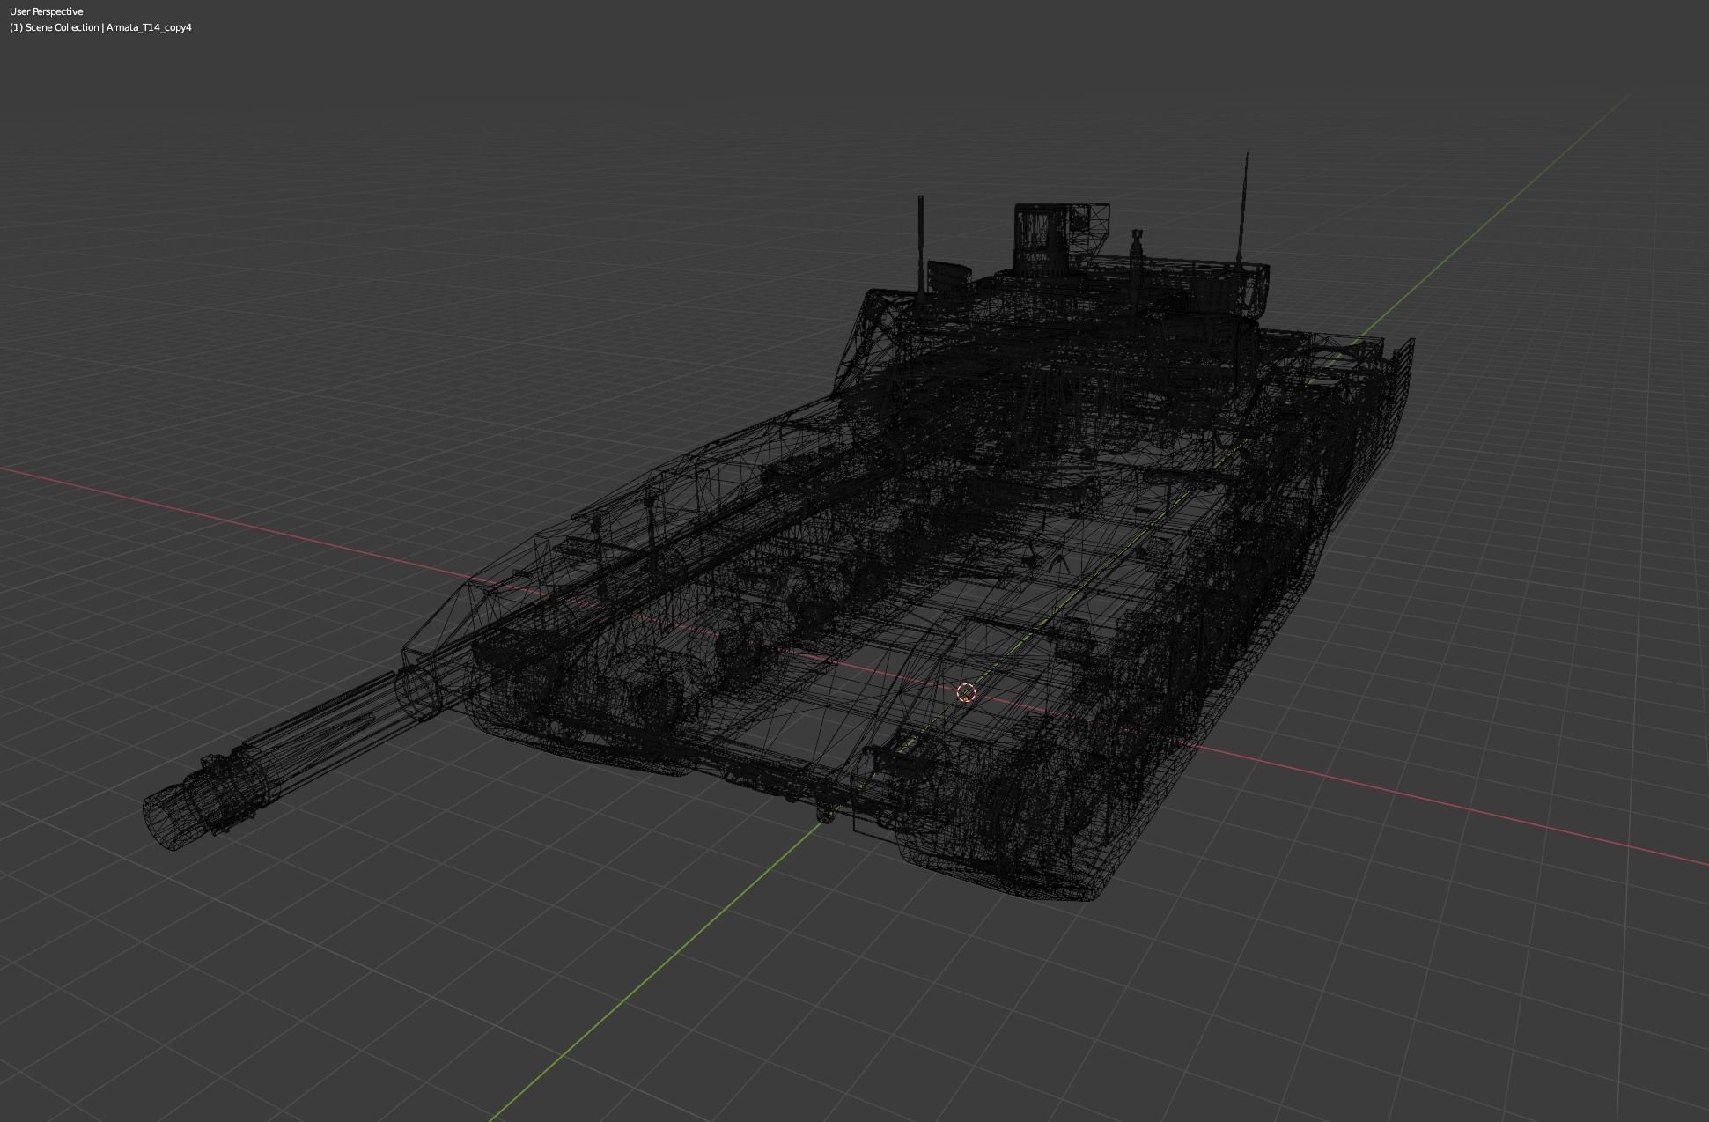Click the "Scene Collection | Armata_T14_copy4" overlay text
Viewport: 1709px width, 1122px height.
[108, 27]
